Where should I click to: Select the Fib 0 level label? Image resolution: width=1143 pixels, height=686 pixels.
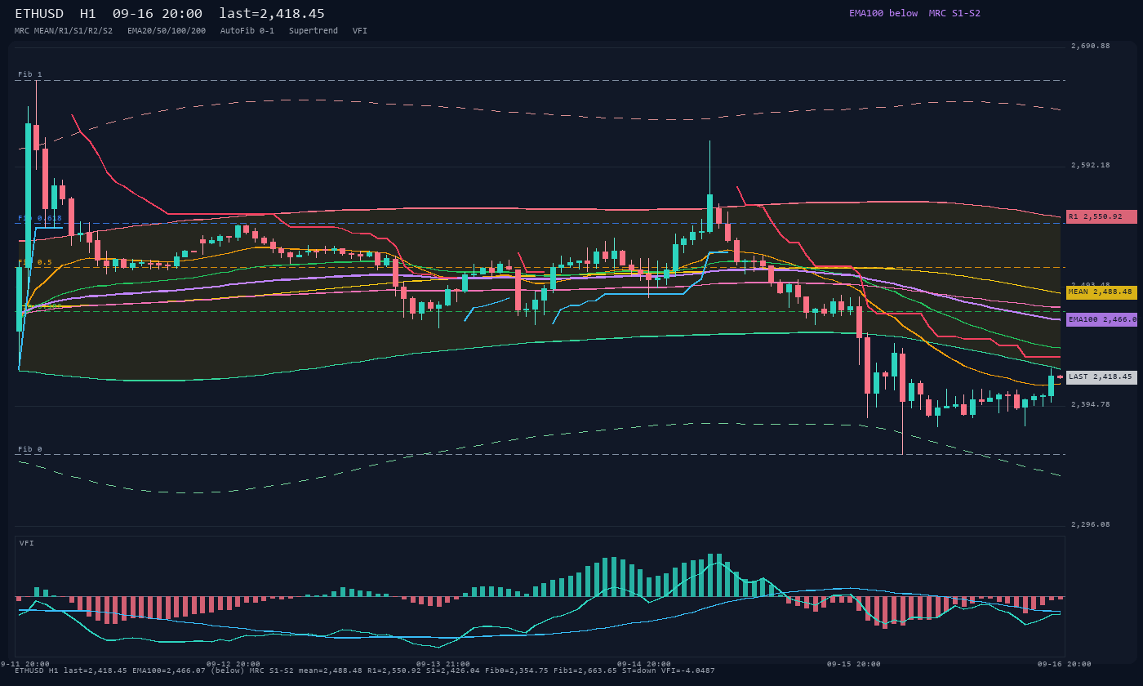click(x=30, y=449)
